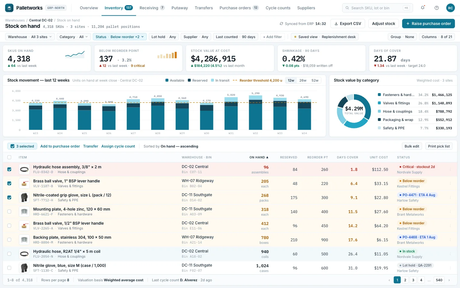
Task: Click Available legend color swatch
Action: click(167, 80)
